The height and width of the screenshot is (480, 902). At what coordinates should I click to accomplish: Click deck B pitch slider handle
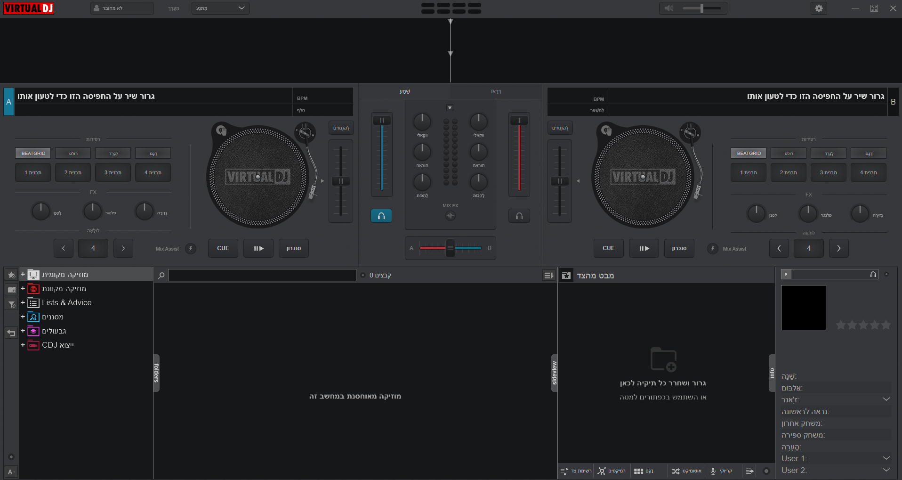560,181
